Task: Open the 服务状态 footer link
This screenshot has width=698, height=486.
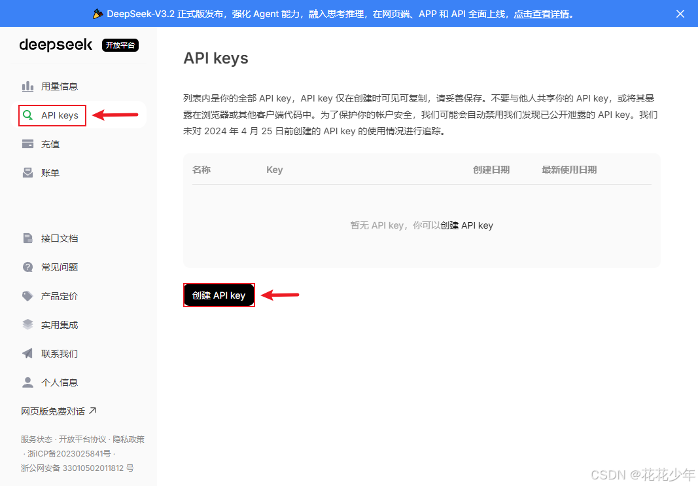Action: (37, 439)
